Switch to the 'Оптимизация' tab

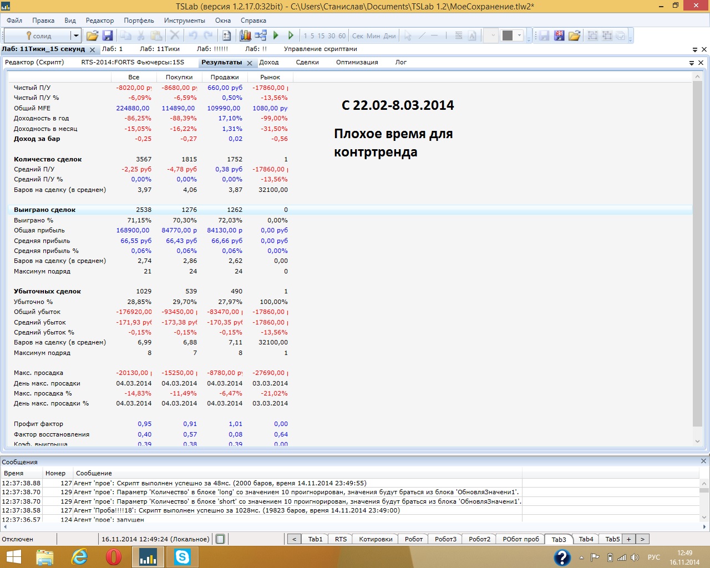coord(357,62)
